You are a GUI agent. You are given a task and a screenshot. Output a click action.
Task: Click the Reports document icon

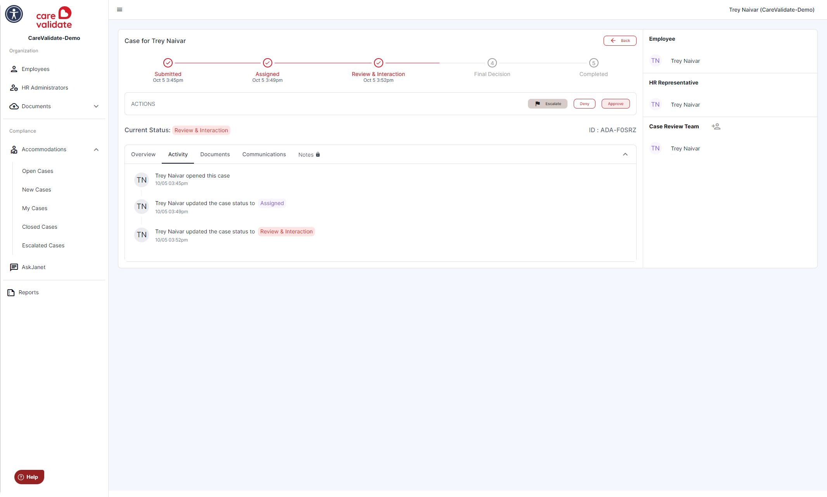11,292
